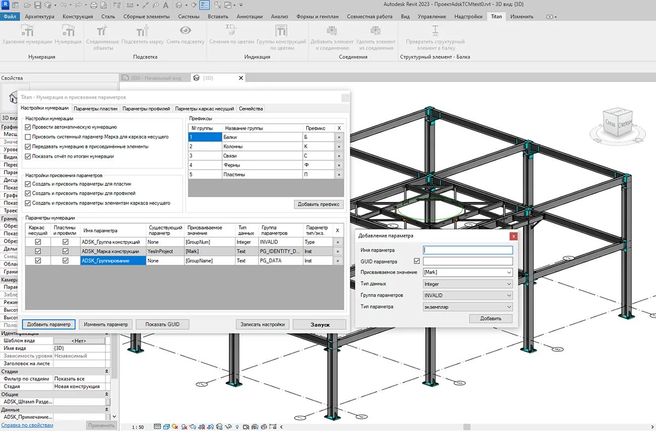Toggle Создать и присвоить параметры для профилей
Viewport: 656px width, 431px height.
point(28,194)
